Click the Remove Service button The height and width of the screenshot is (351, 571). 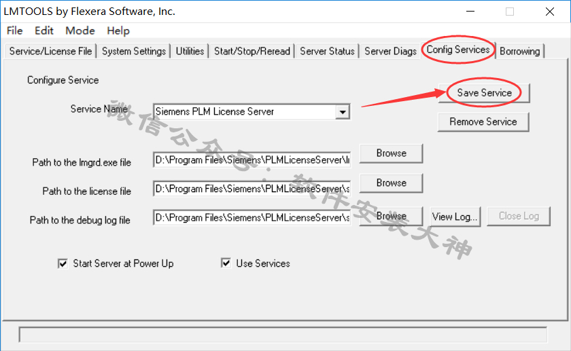click(483, 122)
